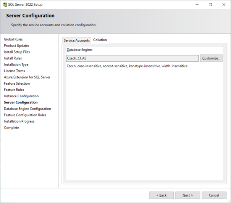This screenshot has height=203, width=231.
Task: Click Instance Configuration step
Action: 21,96
